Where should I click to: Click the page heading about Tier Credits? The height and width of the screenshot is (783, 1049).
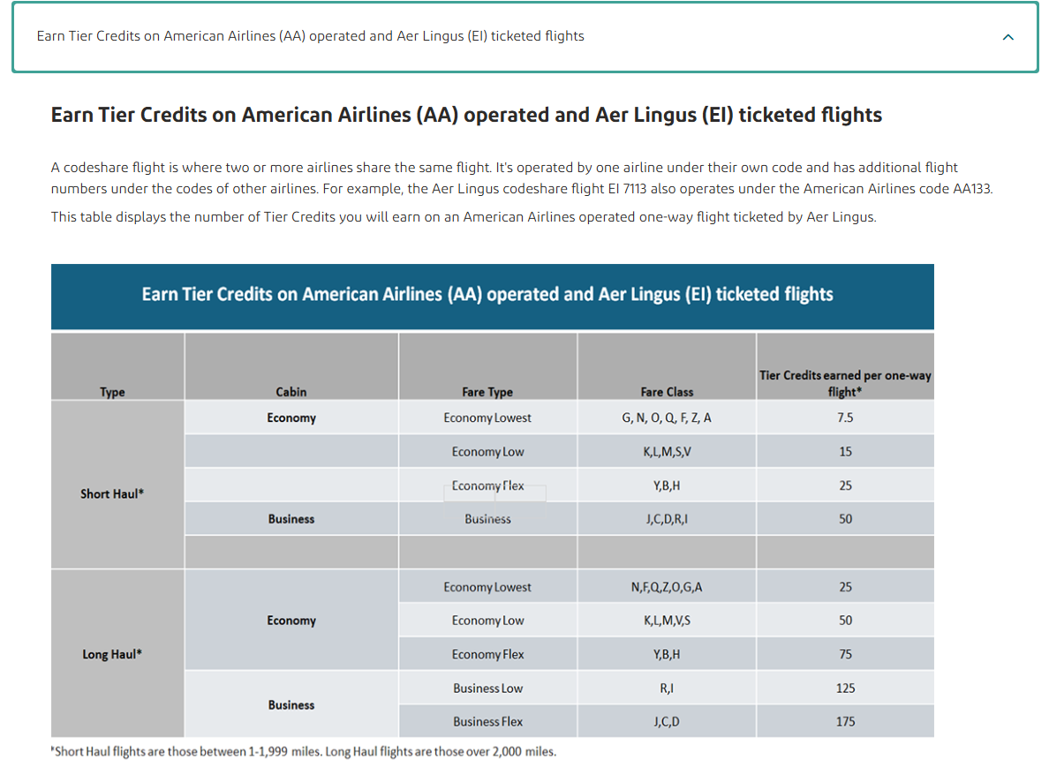pos(466,114)
